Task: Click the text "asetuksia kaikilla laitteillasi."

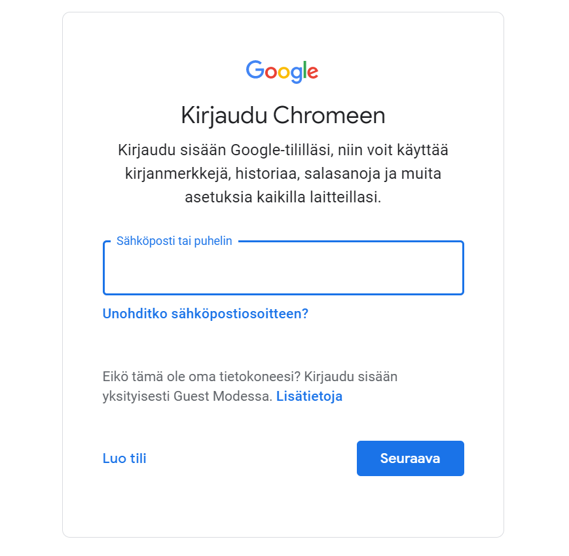Action: 283,197
